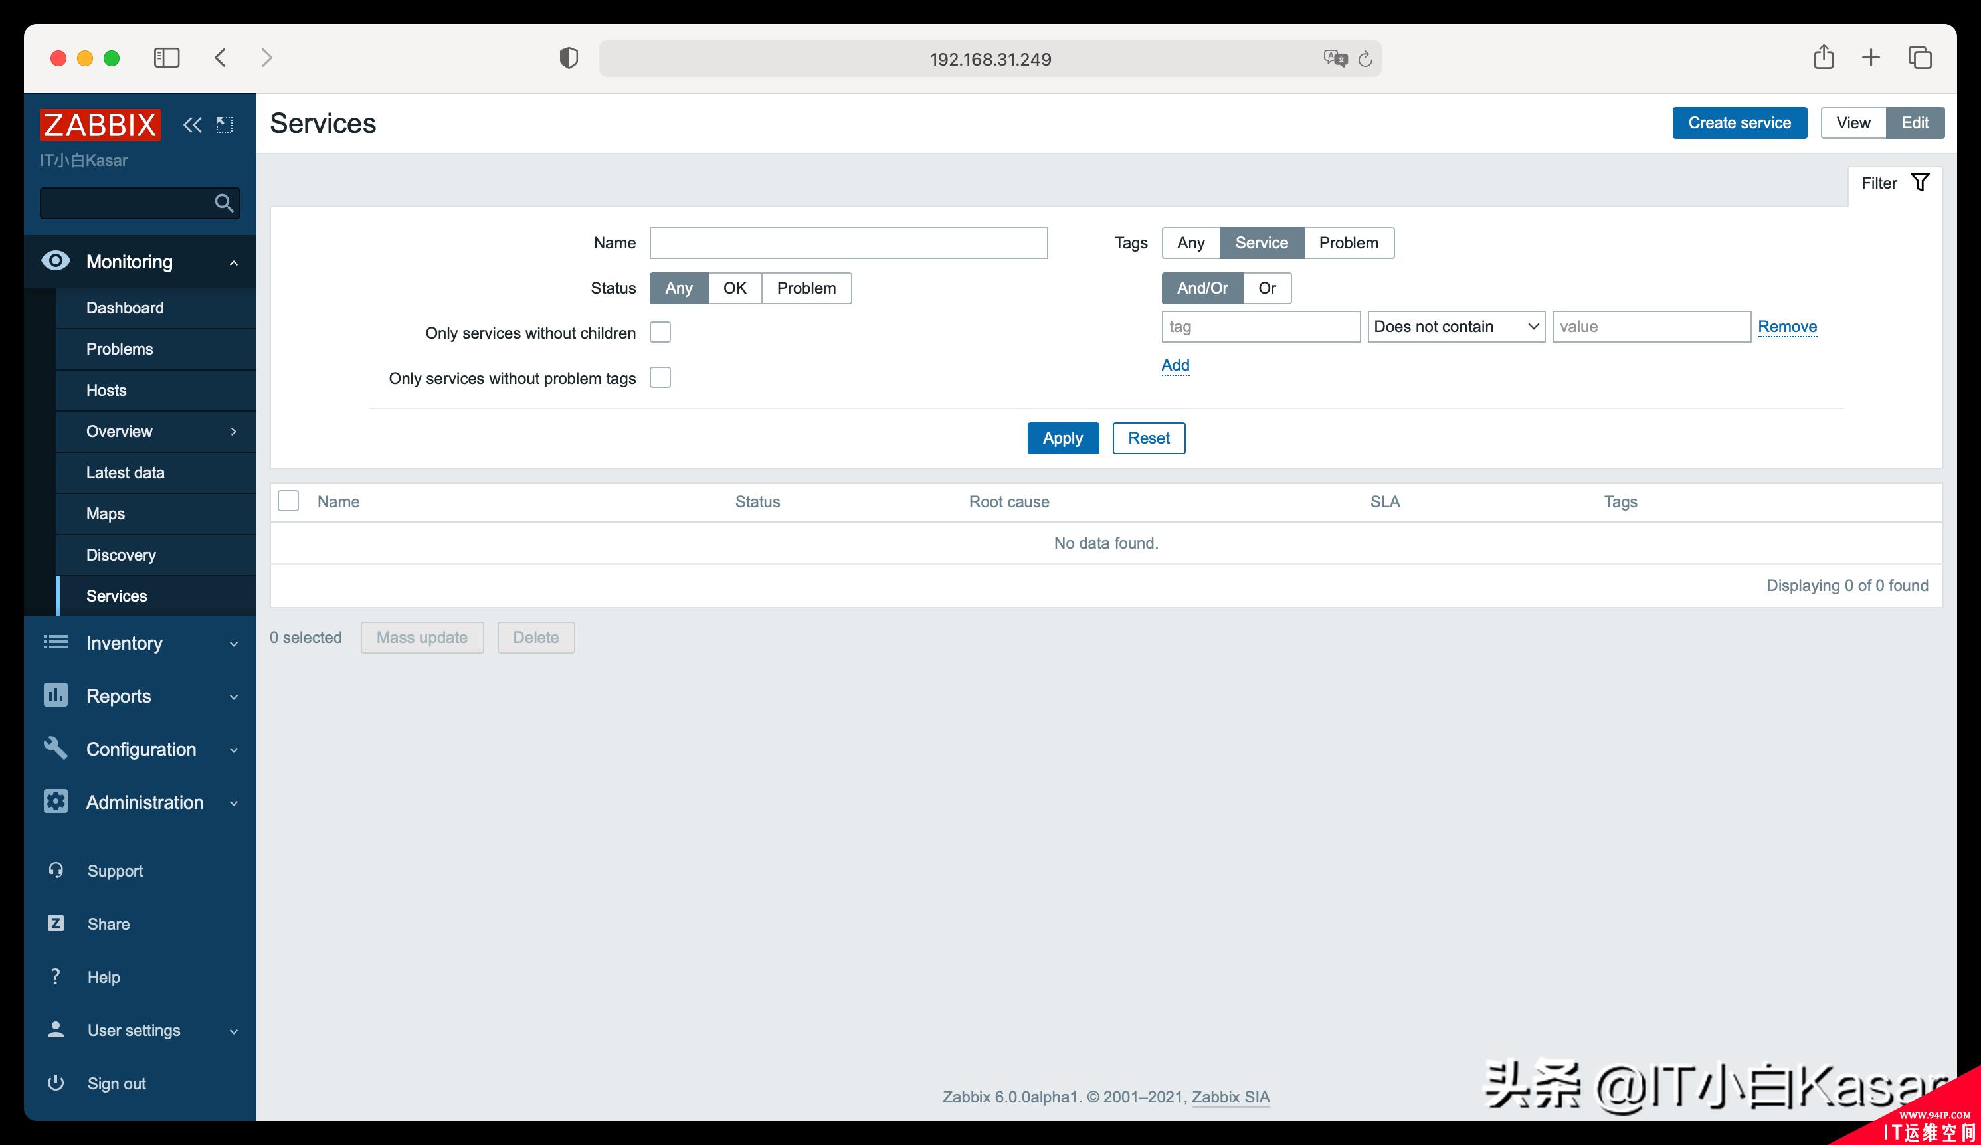
Task: Add another tag filter row
Action: (1175, 365)
